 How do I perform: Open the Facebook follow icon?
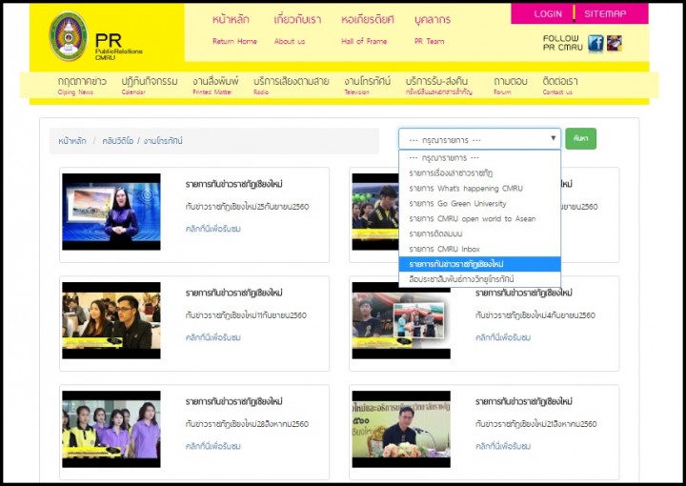595,43
